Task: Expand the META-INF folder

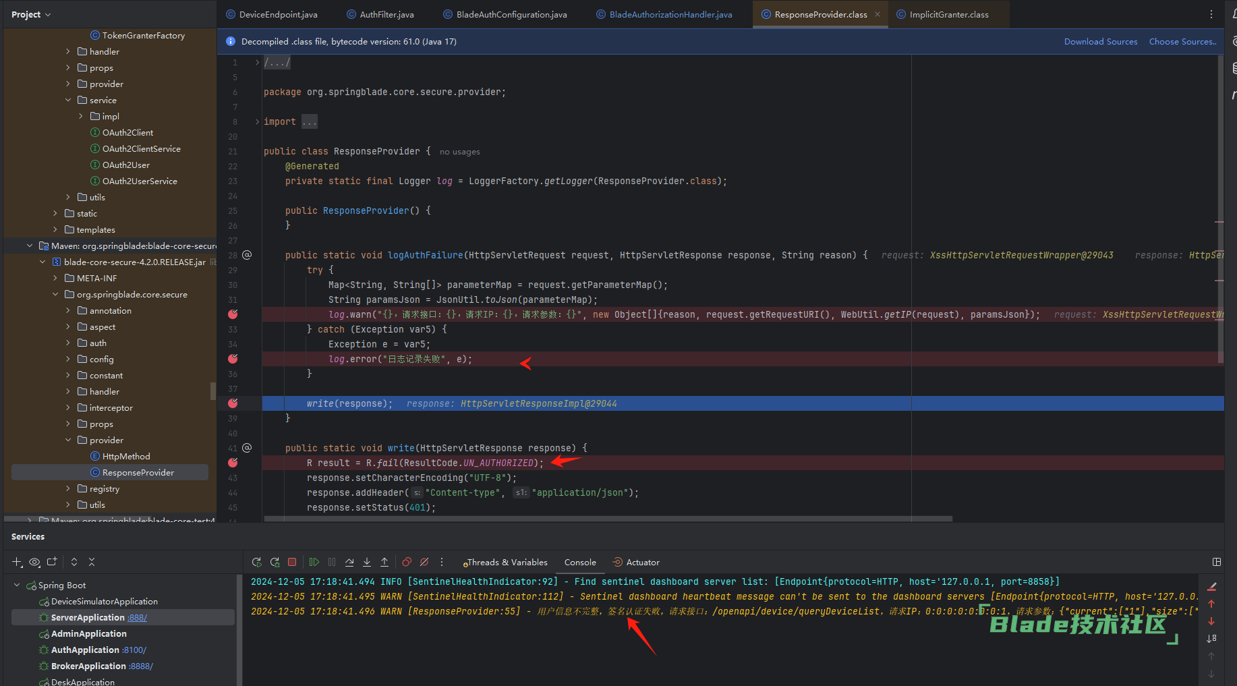Action: pyautogui.click(x=55, y=278)
